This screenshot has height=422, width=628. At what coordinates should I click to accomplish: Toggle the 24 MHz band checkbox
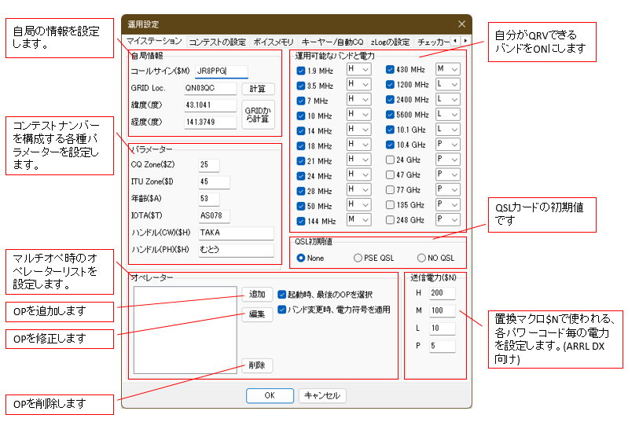point(301,176)
